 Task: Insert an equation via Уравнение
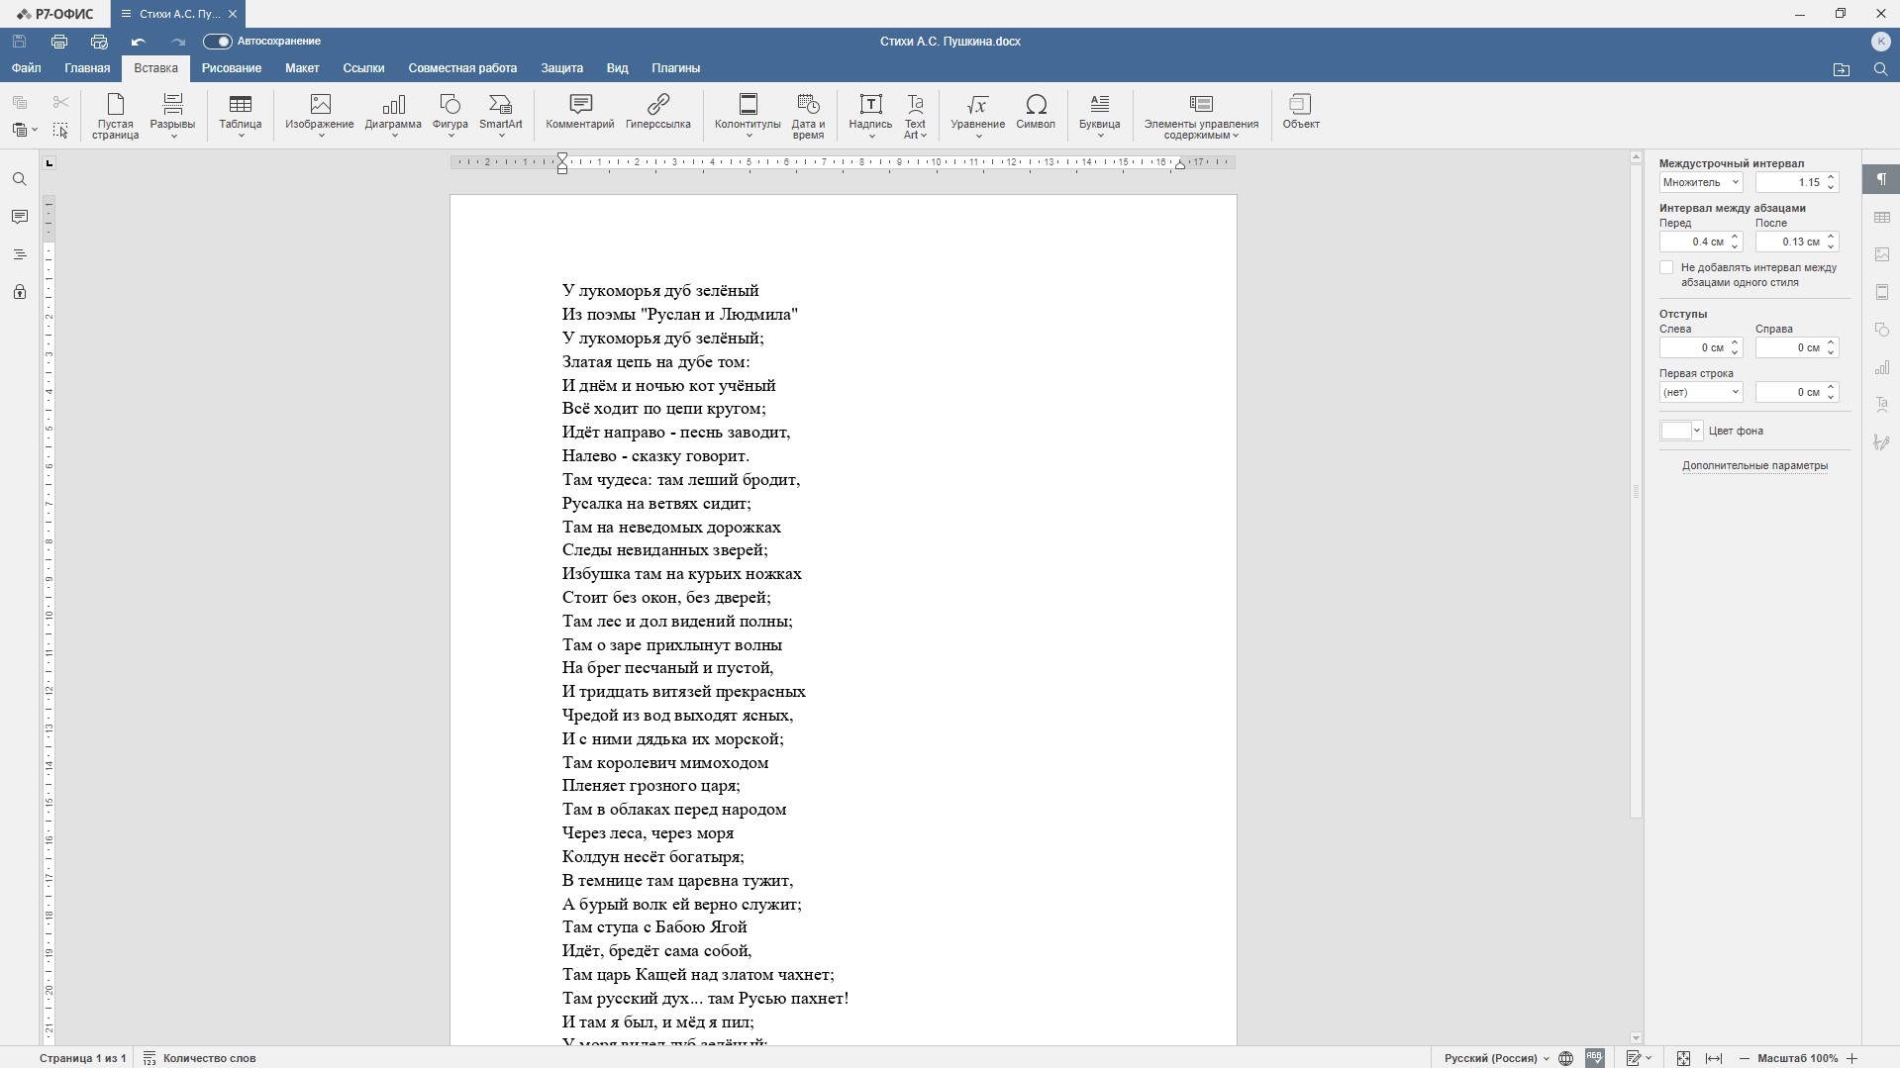tap(977, 116)
